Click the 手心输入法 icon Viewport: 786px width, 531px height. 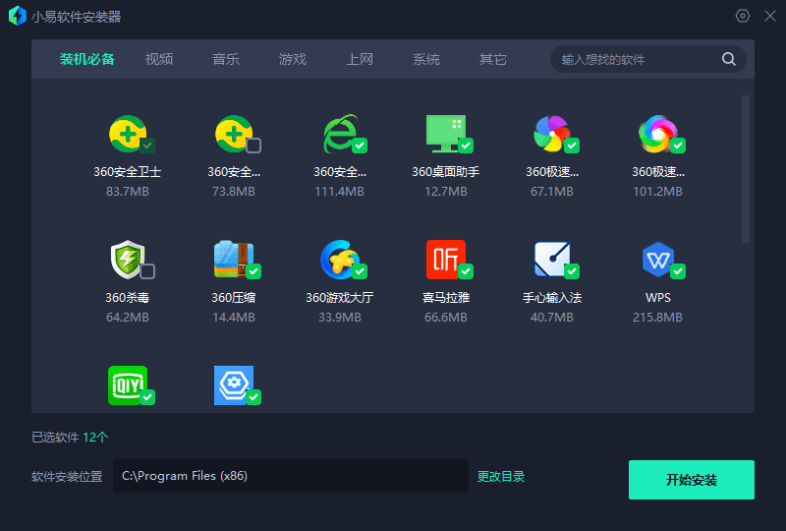pos(551,259)
